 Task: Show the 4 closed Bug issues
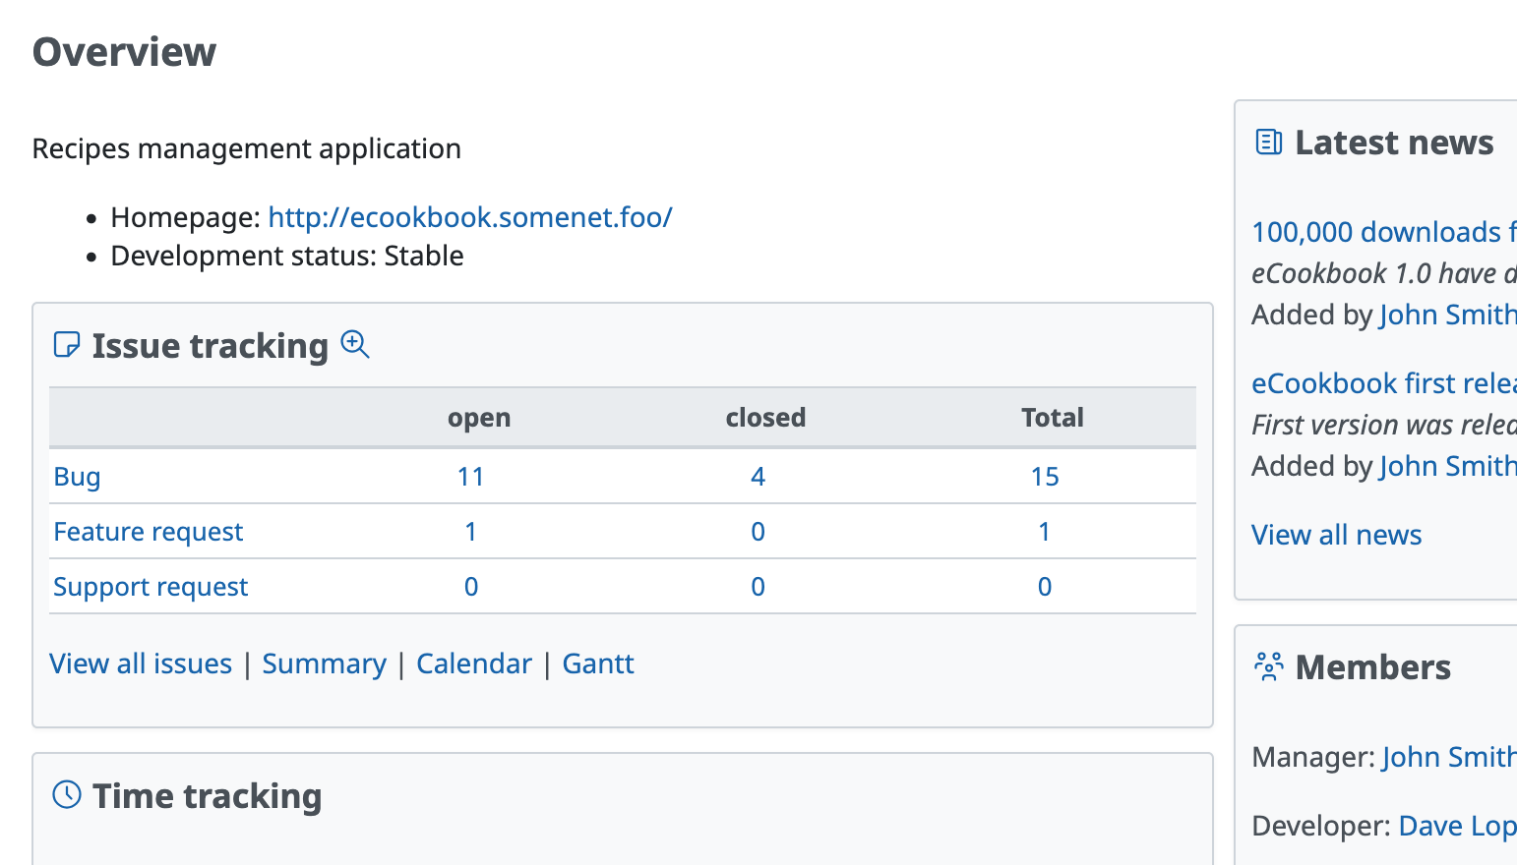[x=758, y=477]
